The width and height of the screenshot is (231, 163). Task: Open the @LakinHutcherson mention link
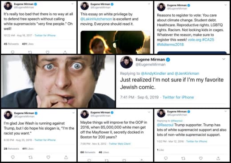[x=96, y=19]
